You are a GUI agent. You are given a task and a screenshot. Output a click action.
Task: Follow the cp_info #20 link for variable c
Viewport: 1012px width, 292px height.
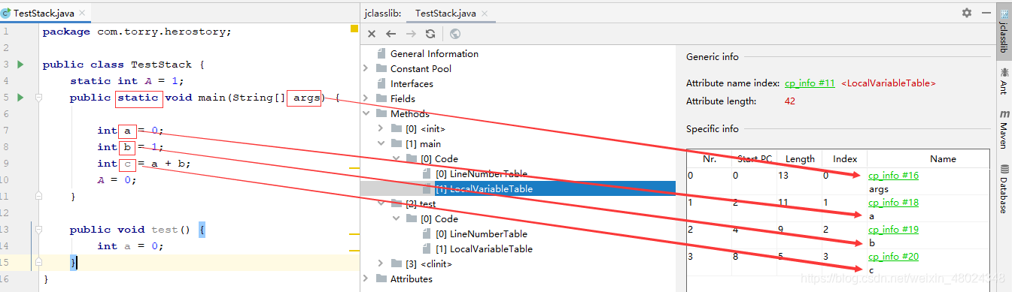pyautogui.click(x=894, y=257)
